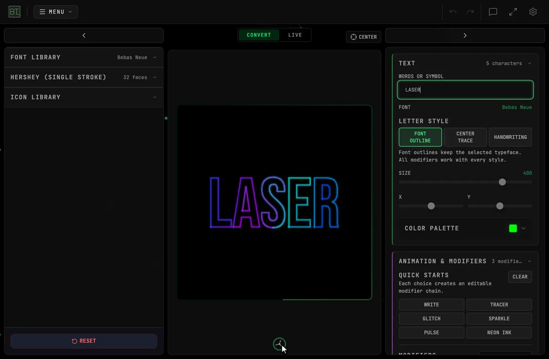Select the Font Outline letter style
The width and height of the screenshot is (549, 359).
420,137
